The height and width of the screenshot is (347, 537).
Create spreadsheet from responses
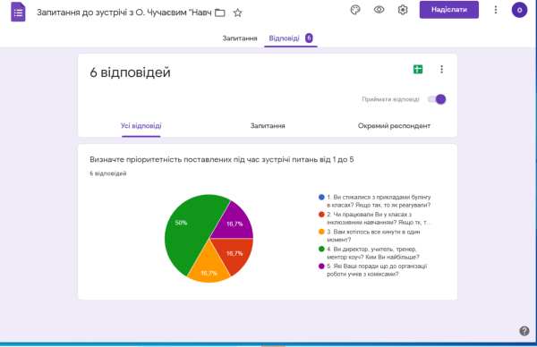tap(418, 70)
